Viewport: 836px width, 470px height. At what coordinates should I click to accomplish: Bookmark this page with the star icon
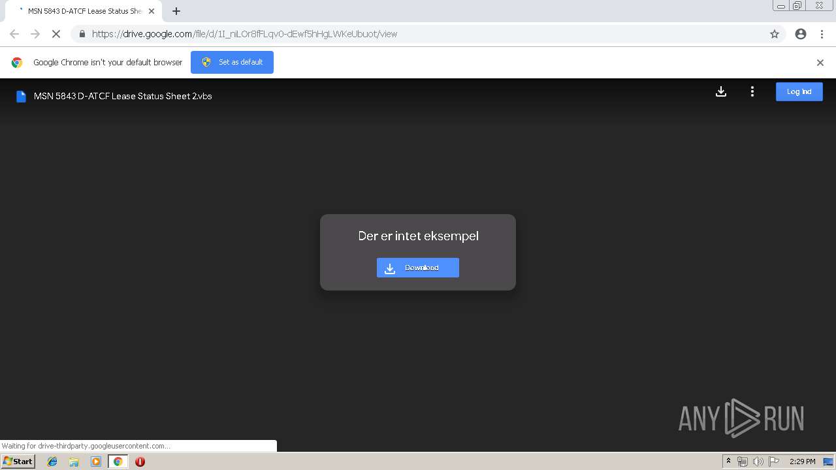(x=775, y=34)
